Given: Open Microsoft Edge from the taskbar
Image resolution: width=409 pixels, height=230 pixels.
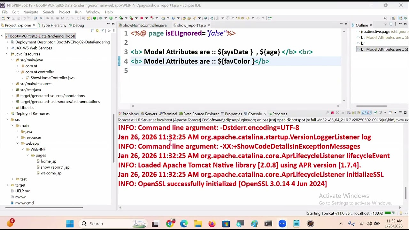Looking at the screenshot, I should click(184, 224).
